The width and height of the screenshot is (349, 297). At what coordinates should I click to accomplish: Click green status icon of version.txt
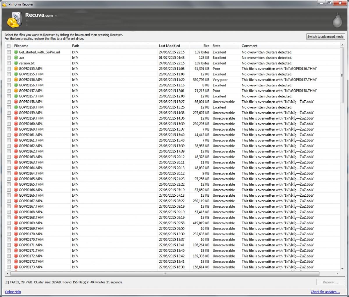tap(16, 63)
